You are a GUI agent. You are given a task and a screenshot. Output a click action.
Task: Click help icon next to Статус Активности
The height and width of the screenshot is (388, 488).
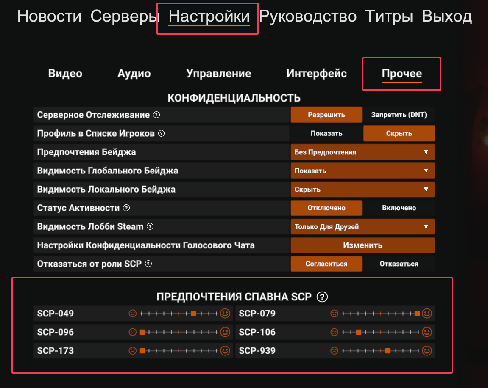[126, 208]
